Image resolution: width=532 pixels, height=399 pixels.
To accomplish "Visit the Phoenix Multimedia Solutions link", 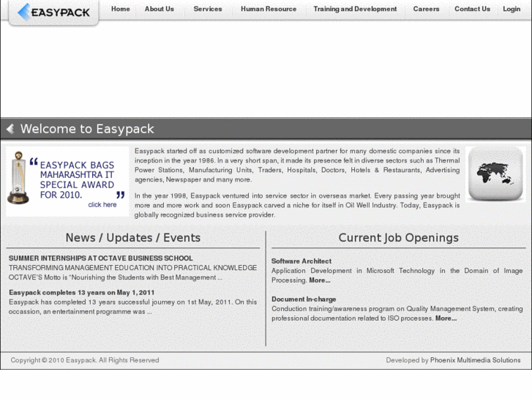I will click(476, 360).
